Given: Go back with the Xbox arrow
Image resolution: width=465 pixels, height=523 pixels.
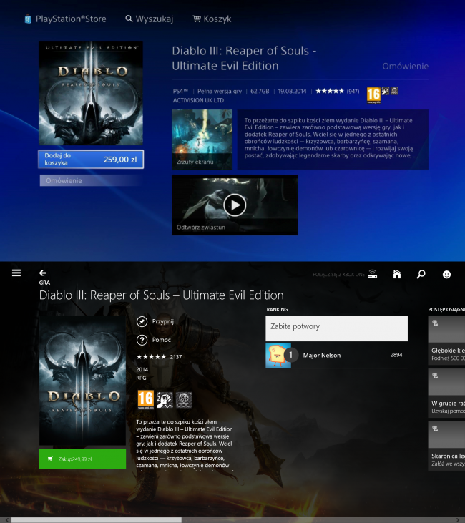Looking at the screenshot, I should pyautogui.click(x=43, y=273).
